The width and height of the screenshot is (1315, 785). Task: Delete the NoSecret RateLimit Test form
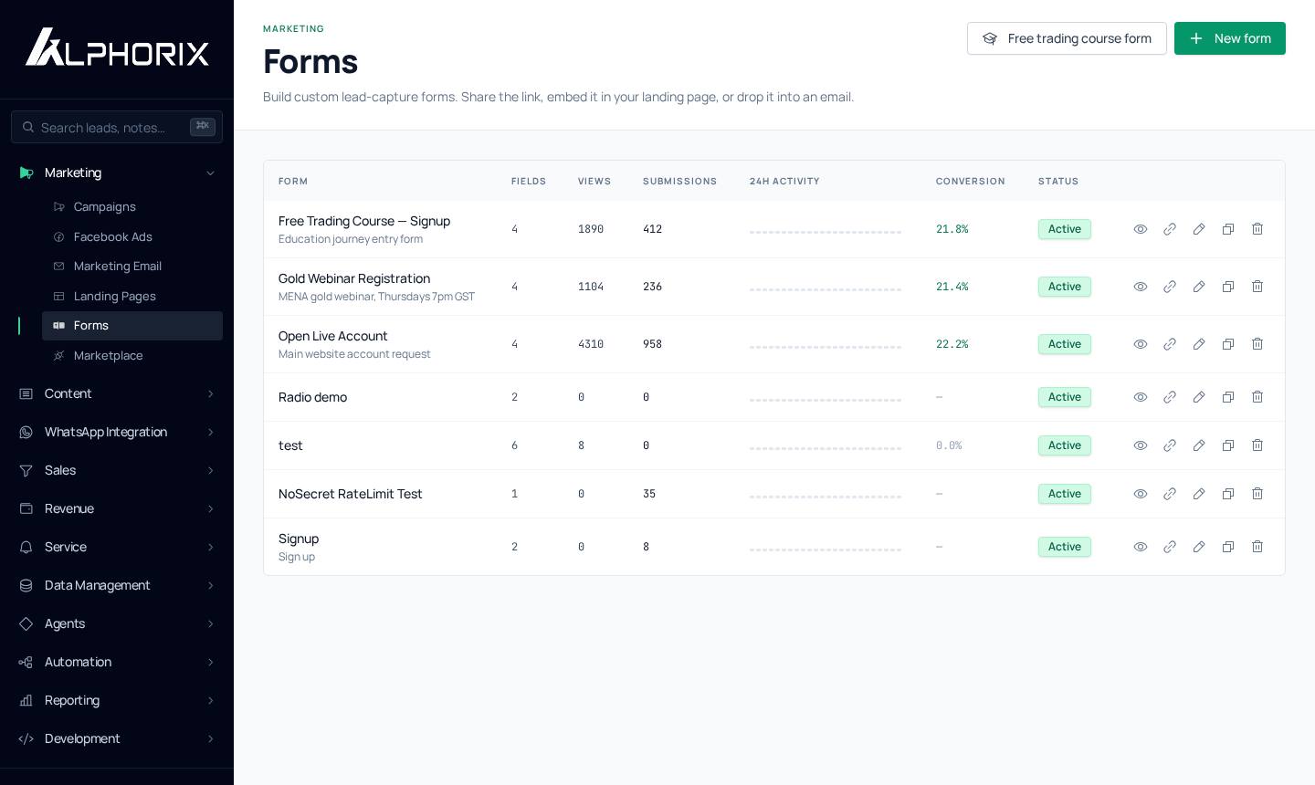pos(1257,494)
